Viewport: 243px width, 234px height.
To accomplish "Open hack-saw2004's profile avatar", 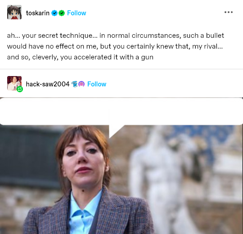I will (x=14, y=83).
